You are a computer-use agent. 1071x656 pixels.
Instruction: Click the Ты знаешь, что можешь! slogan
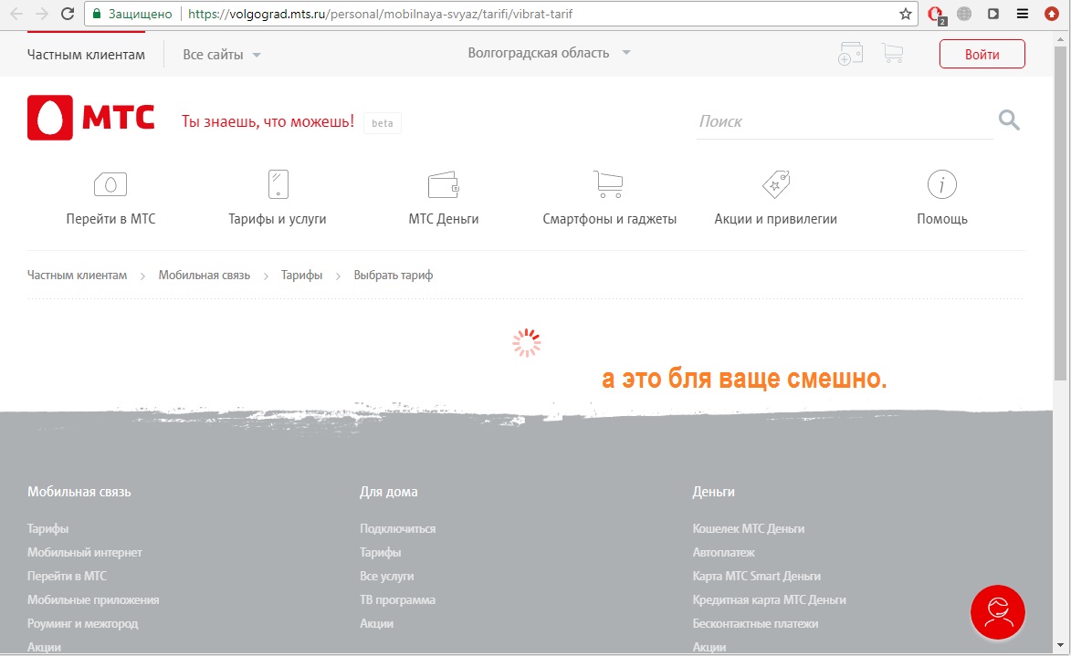click(x=268, y=121)
